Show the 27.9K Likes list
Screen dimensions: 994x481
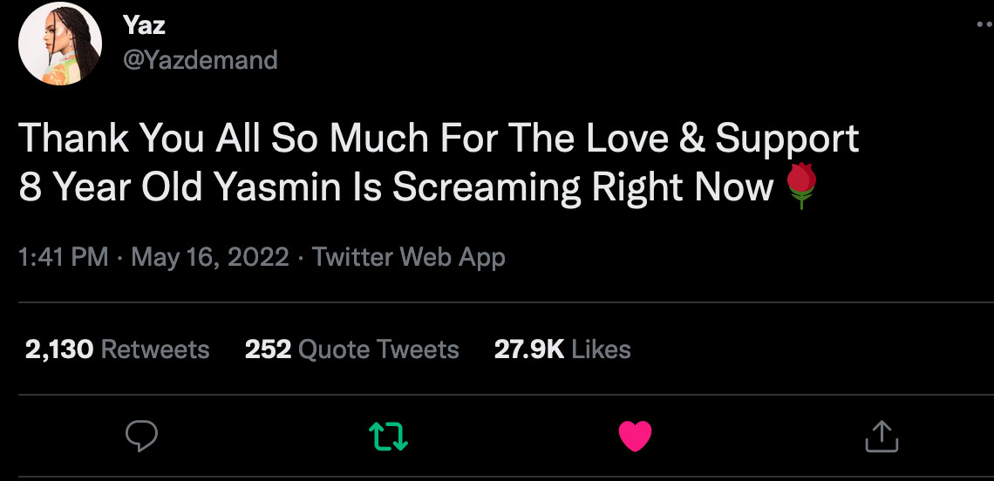(x=562, y=349)
